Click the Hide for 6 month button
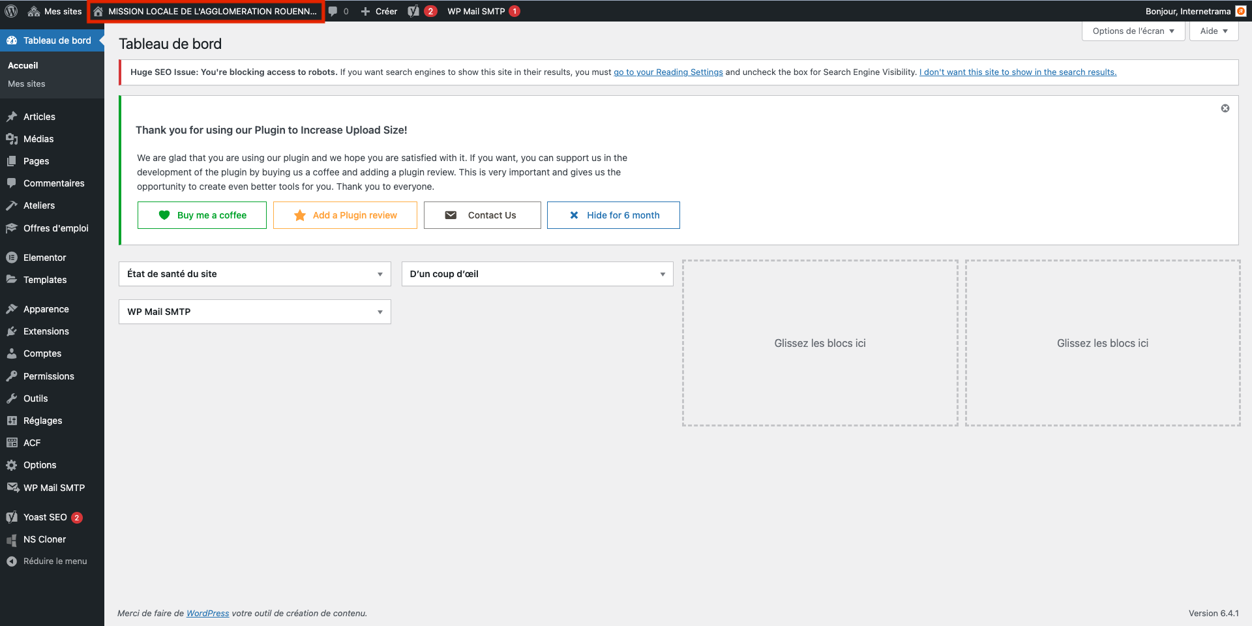This screenshot has width=1252, height=626. pos(613,215)
